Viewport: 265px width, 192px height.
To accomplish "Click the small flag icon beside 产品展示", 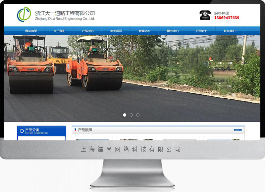I will (75, 130).
